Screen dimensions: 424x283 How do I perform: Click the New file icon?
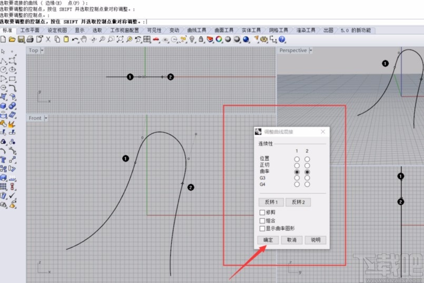click(x=3, y=40)
